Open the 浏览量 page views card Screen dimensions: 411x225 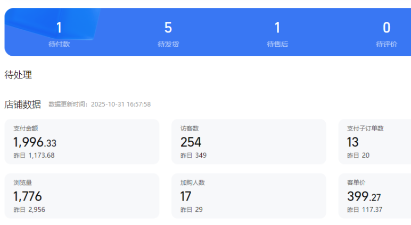coord(82,195)
